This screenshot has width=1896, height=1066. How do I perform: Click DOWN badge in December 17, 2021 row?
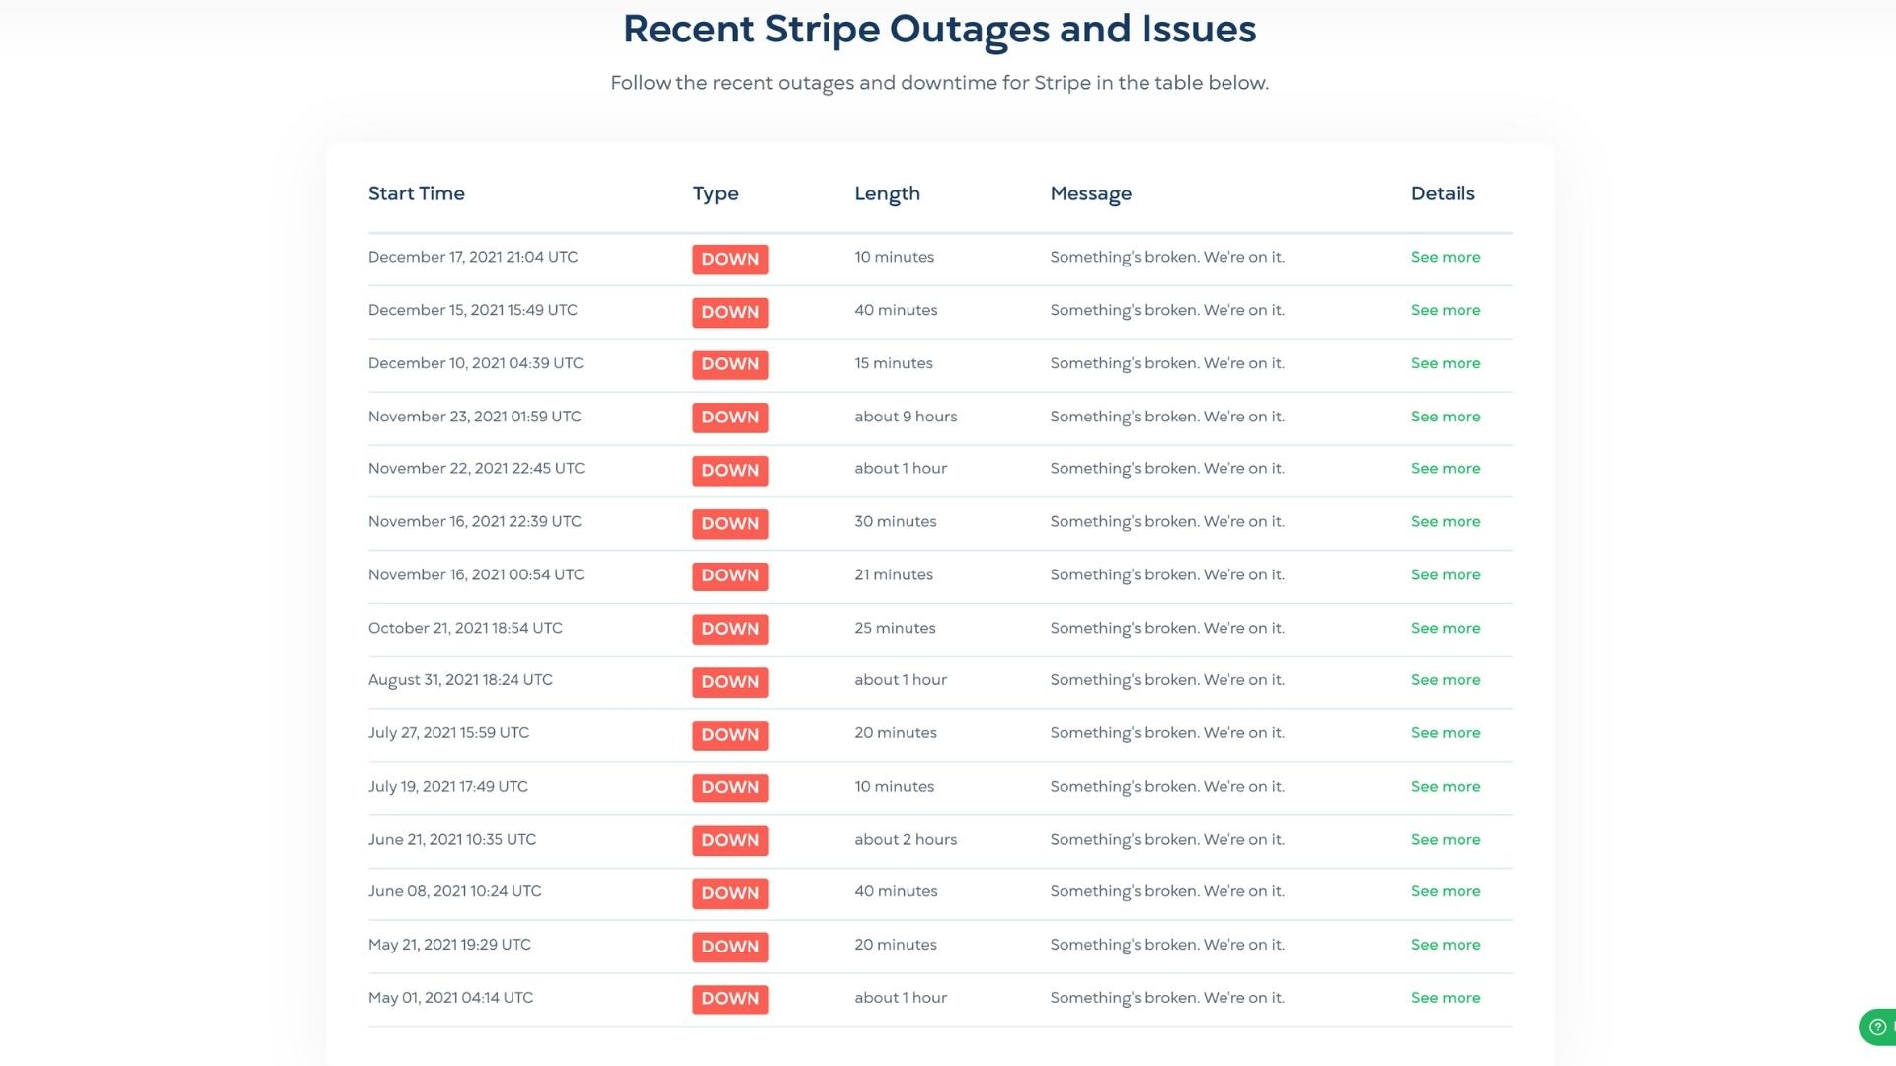pyautogui.click(x=731, y=259)
